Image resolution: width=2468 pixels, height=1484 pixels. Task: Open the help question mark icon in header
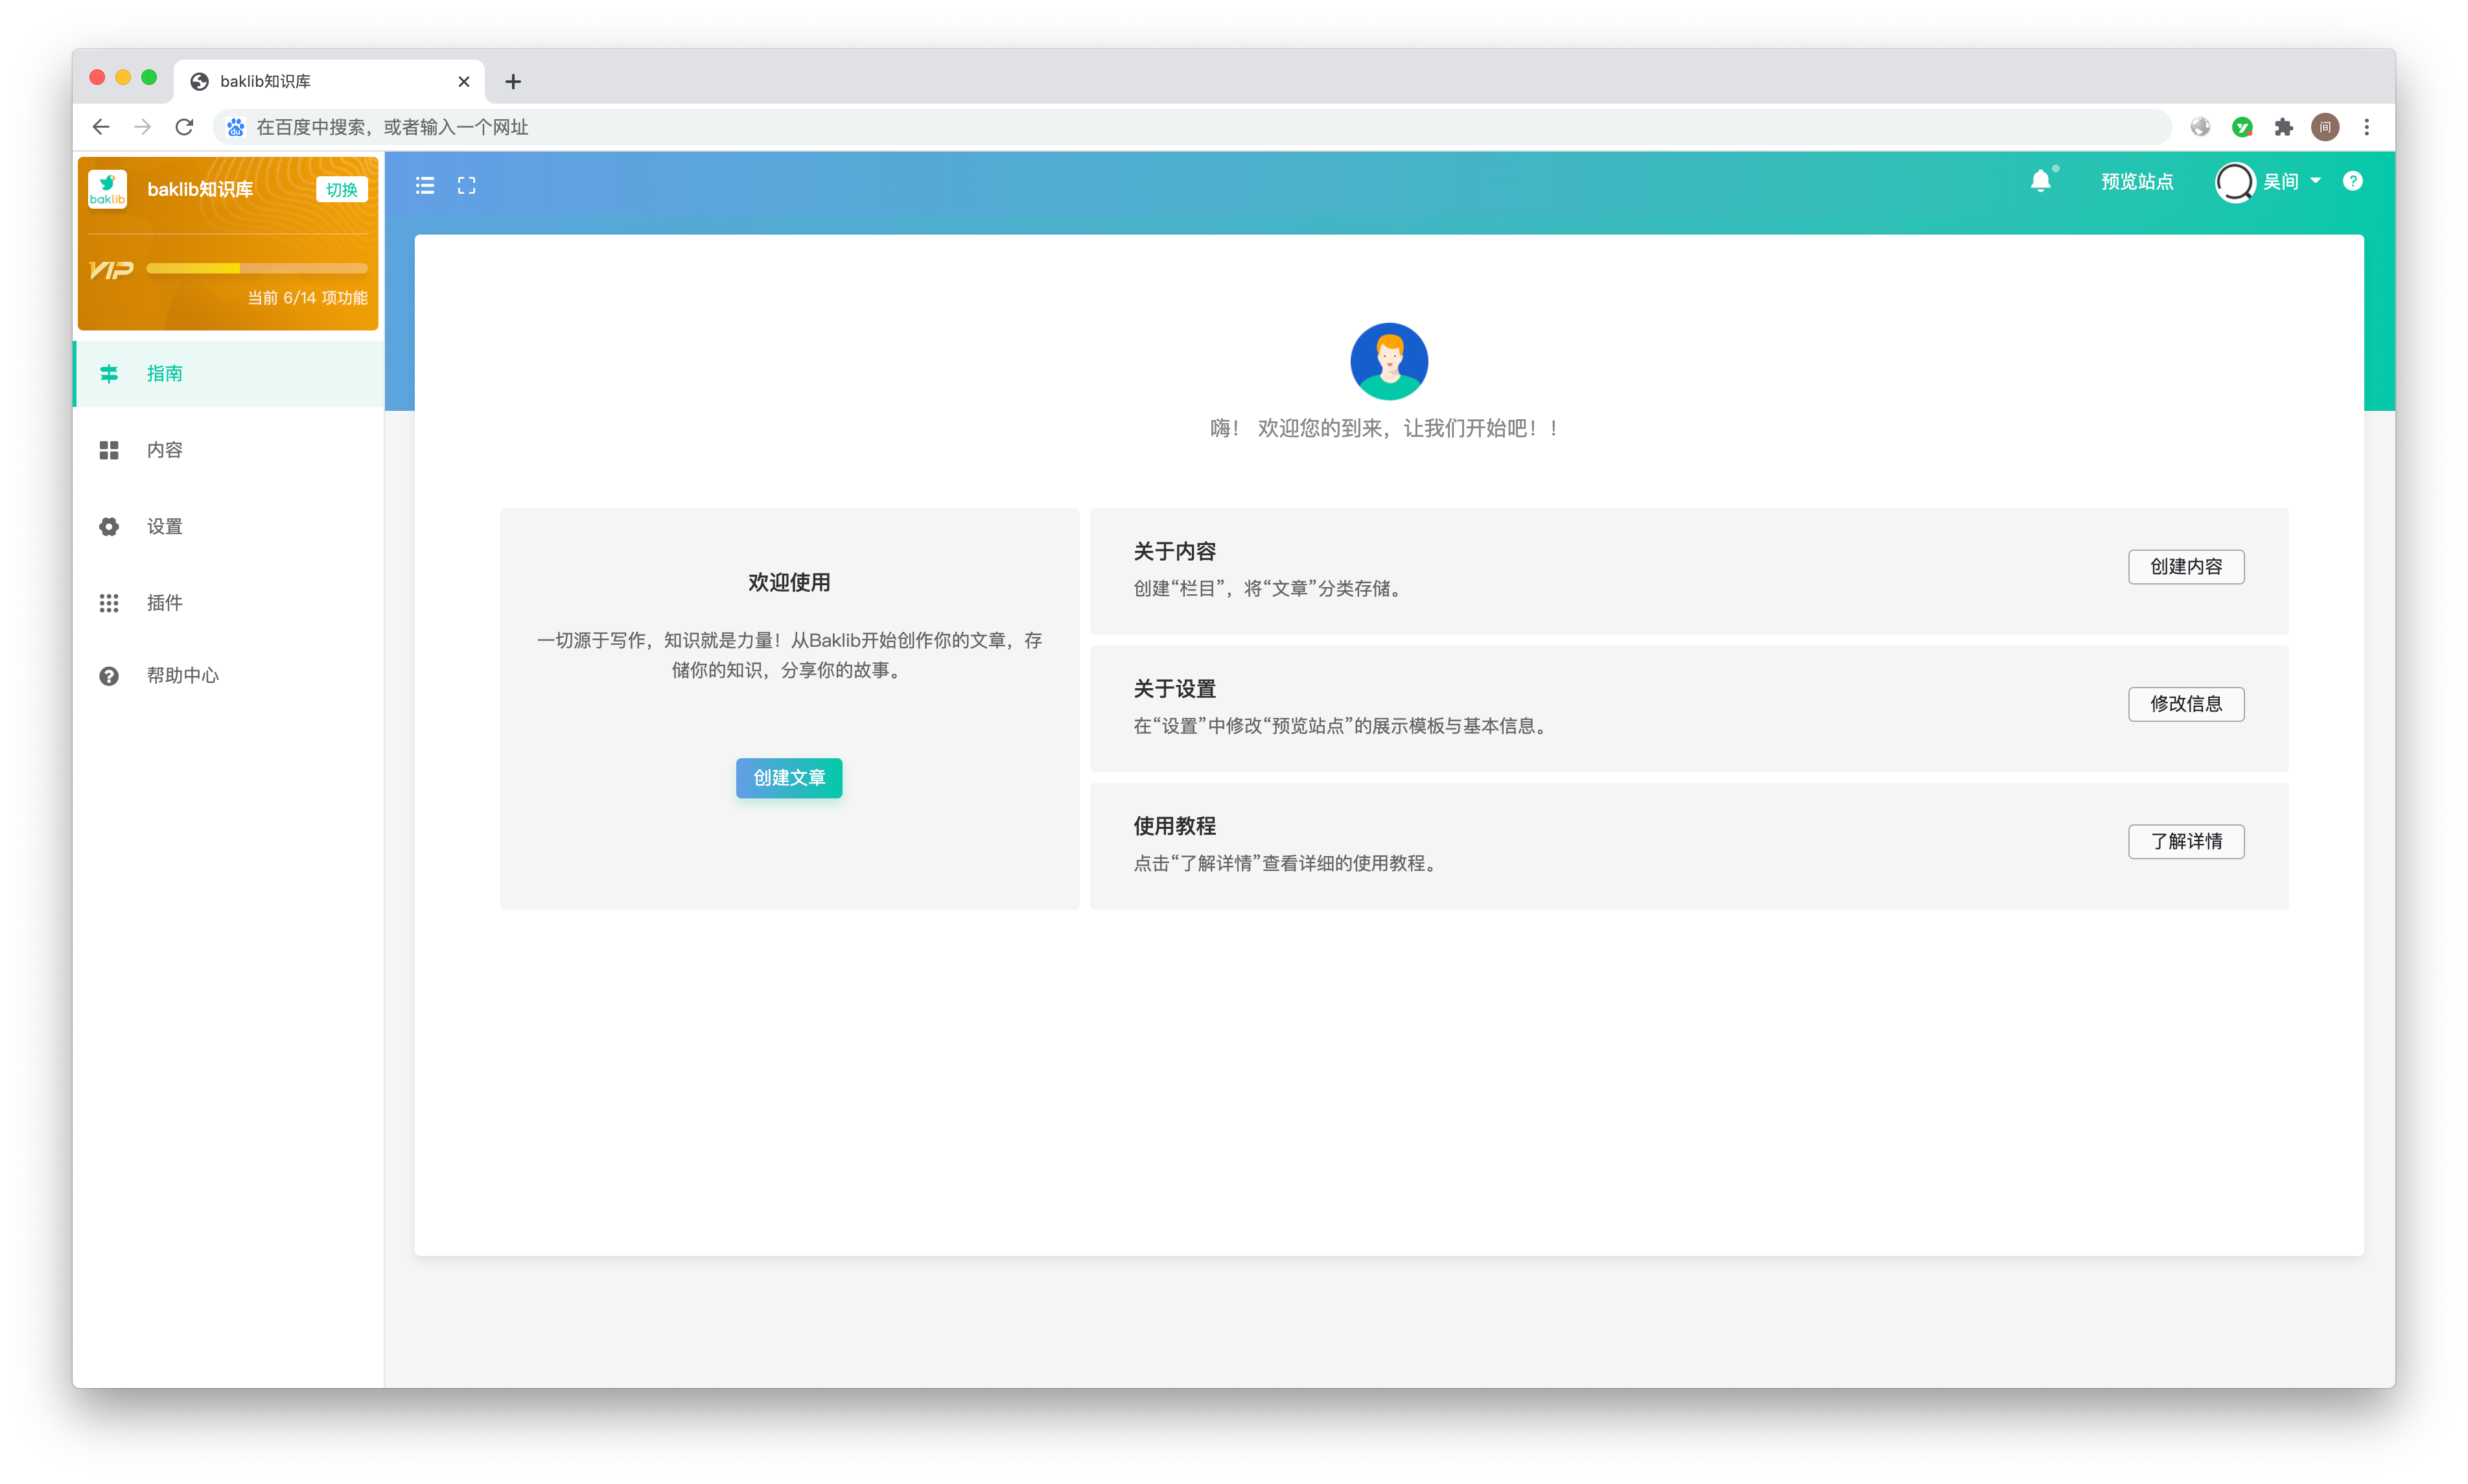point(2352,181)
